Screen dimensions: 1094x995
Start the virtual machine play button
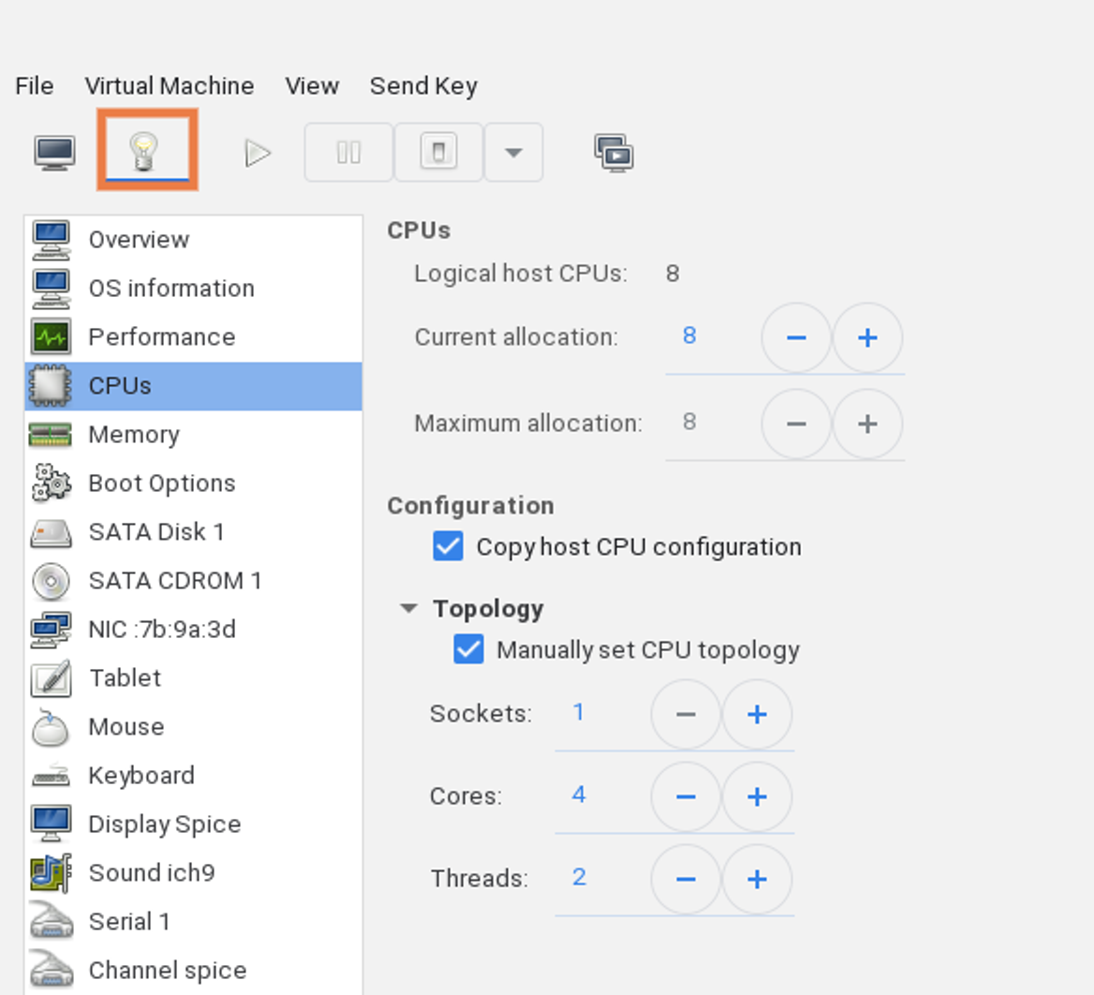258,153
